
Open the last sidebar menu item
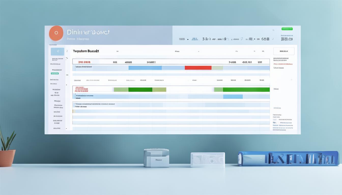57,128
